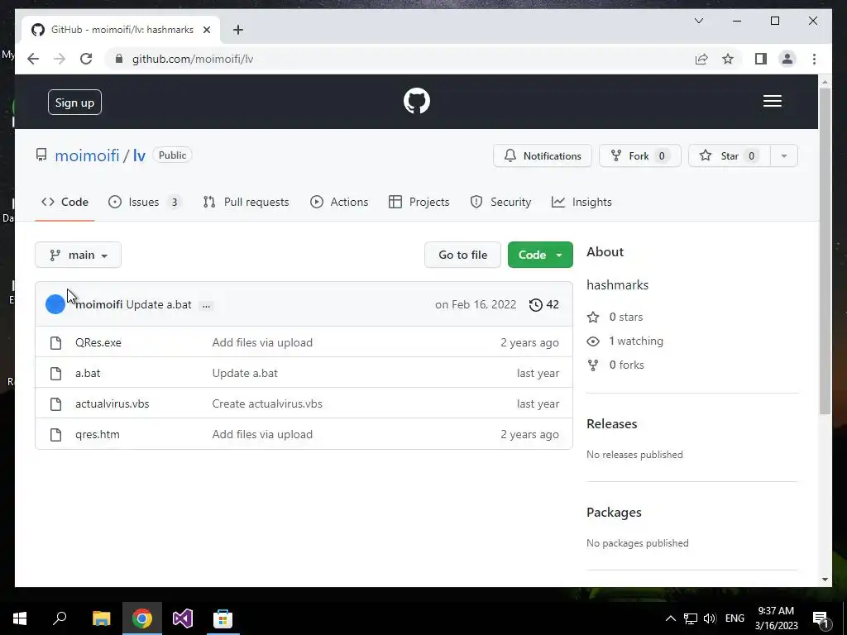Click the file icon next to actualvirus.vbs
Screen dimensions: 847x635
(55, 403)
